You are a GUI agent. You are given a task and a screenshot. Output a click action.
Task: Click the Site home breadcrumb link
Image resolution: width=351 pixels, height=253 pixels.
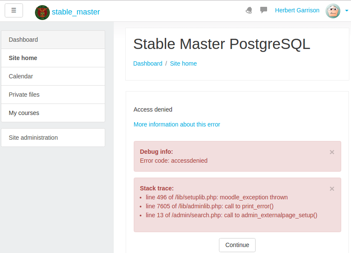pyautogui.click(x=183, y=63)
